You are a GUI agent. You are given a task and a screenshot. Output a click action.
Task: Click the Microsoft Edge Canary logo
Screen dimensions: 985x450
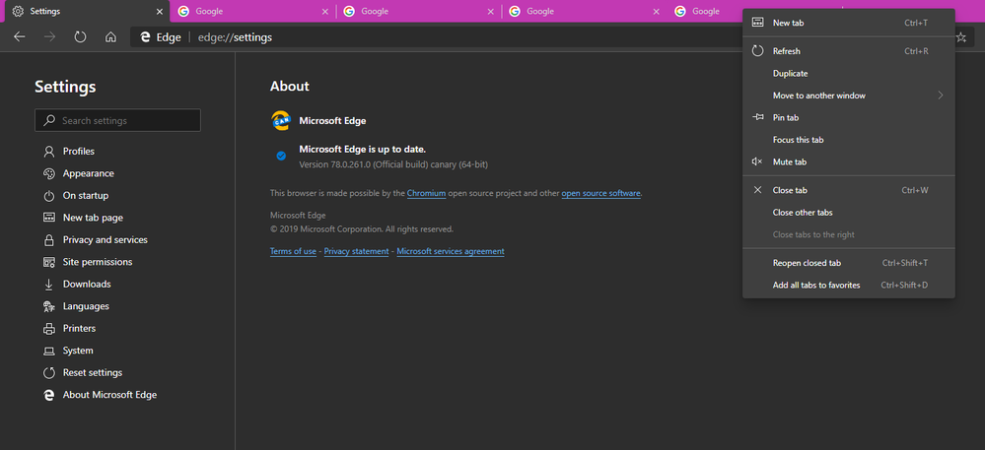[280, 120]
